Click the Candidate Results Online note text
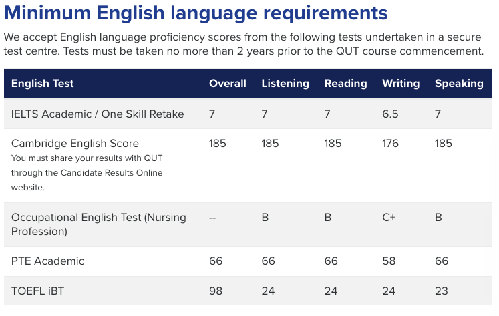The image size is (499, 316). (x=87, y=173)
